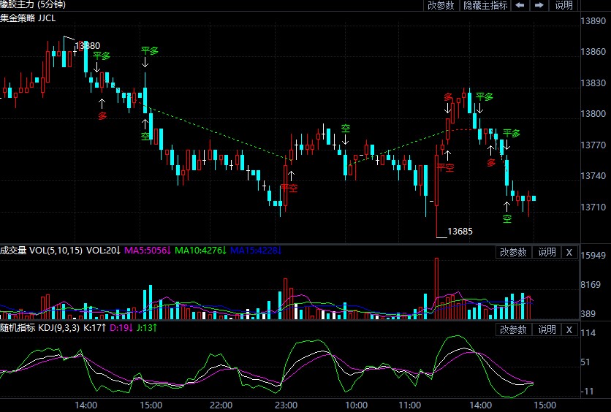Click the 13710 price axis label
Image resolution: width=611 pixels, height=412 pixels.
pos(593,207)
